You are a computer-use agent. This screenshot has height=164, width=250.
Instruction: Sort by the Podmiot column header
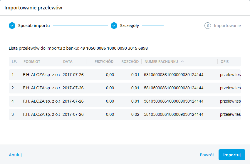click(x=32, y=62)
